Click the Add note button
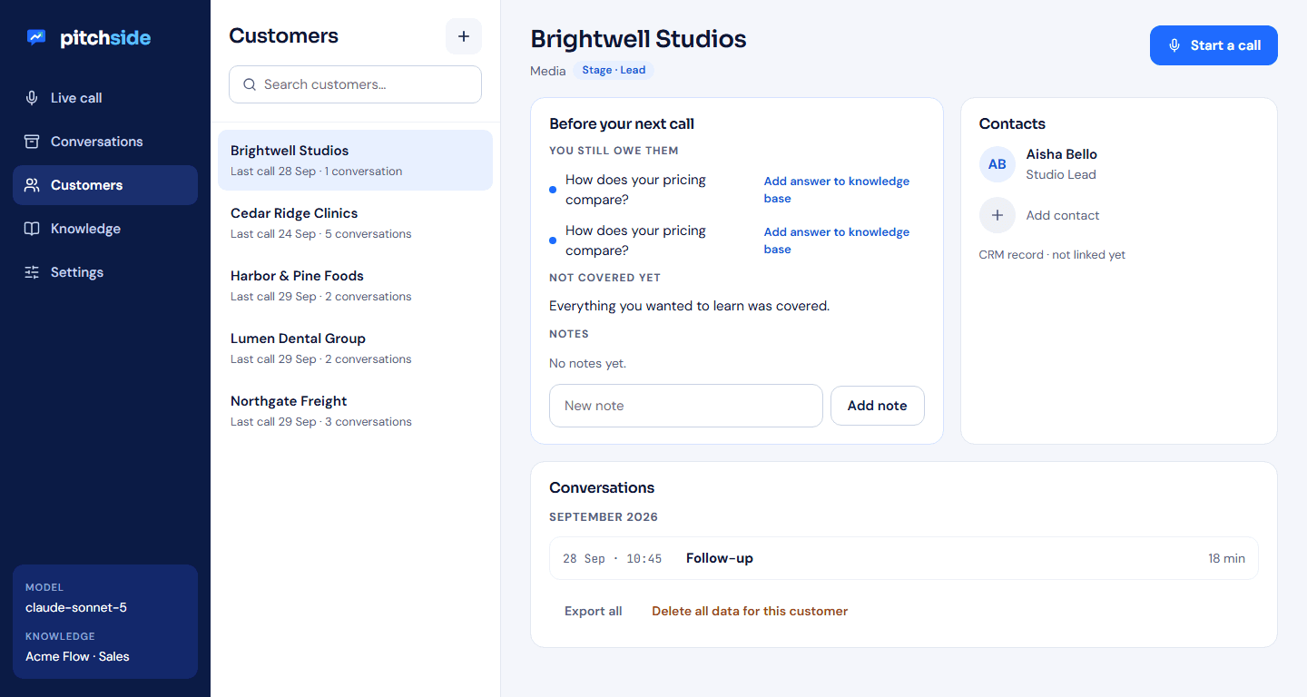 [878, 406]
